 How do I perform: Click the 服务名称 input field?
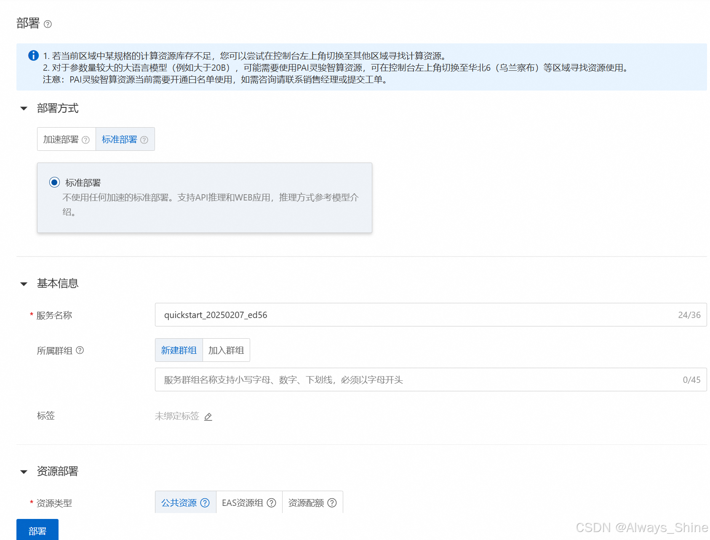(x=431, y=315)
